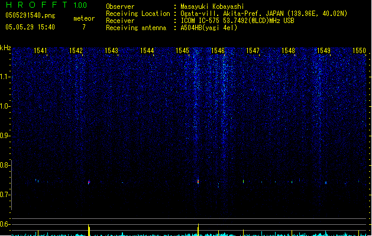Click the yellow intensity spike below 1545 echo
Viewport: 372px width, 236px height.
pyautogui.click(x=198, y=230)
